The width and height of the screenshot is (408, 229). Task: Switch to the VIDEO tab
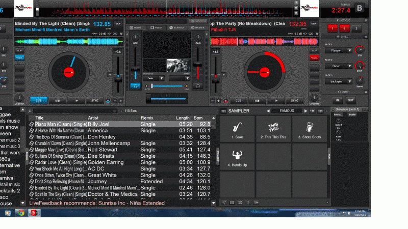point(156,27)
